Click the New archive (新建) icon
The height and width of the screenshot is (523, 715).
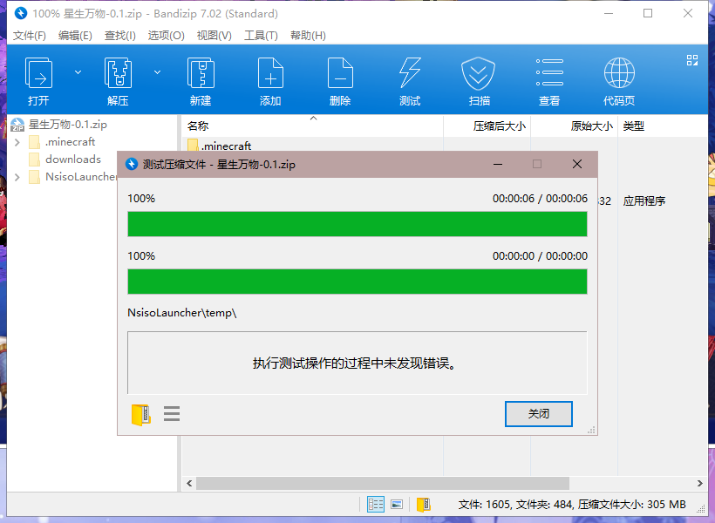[201, 73]
